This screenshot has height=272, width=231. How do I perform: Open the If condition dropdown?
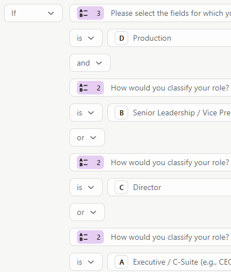tap(33, 13)
